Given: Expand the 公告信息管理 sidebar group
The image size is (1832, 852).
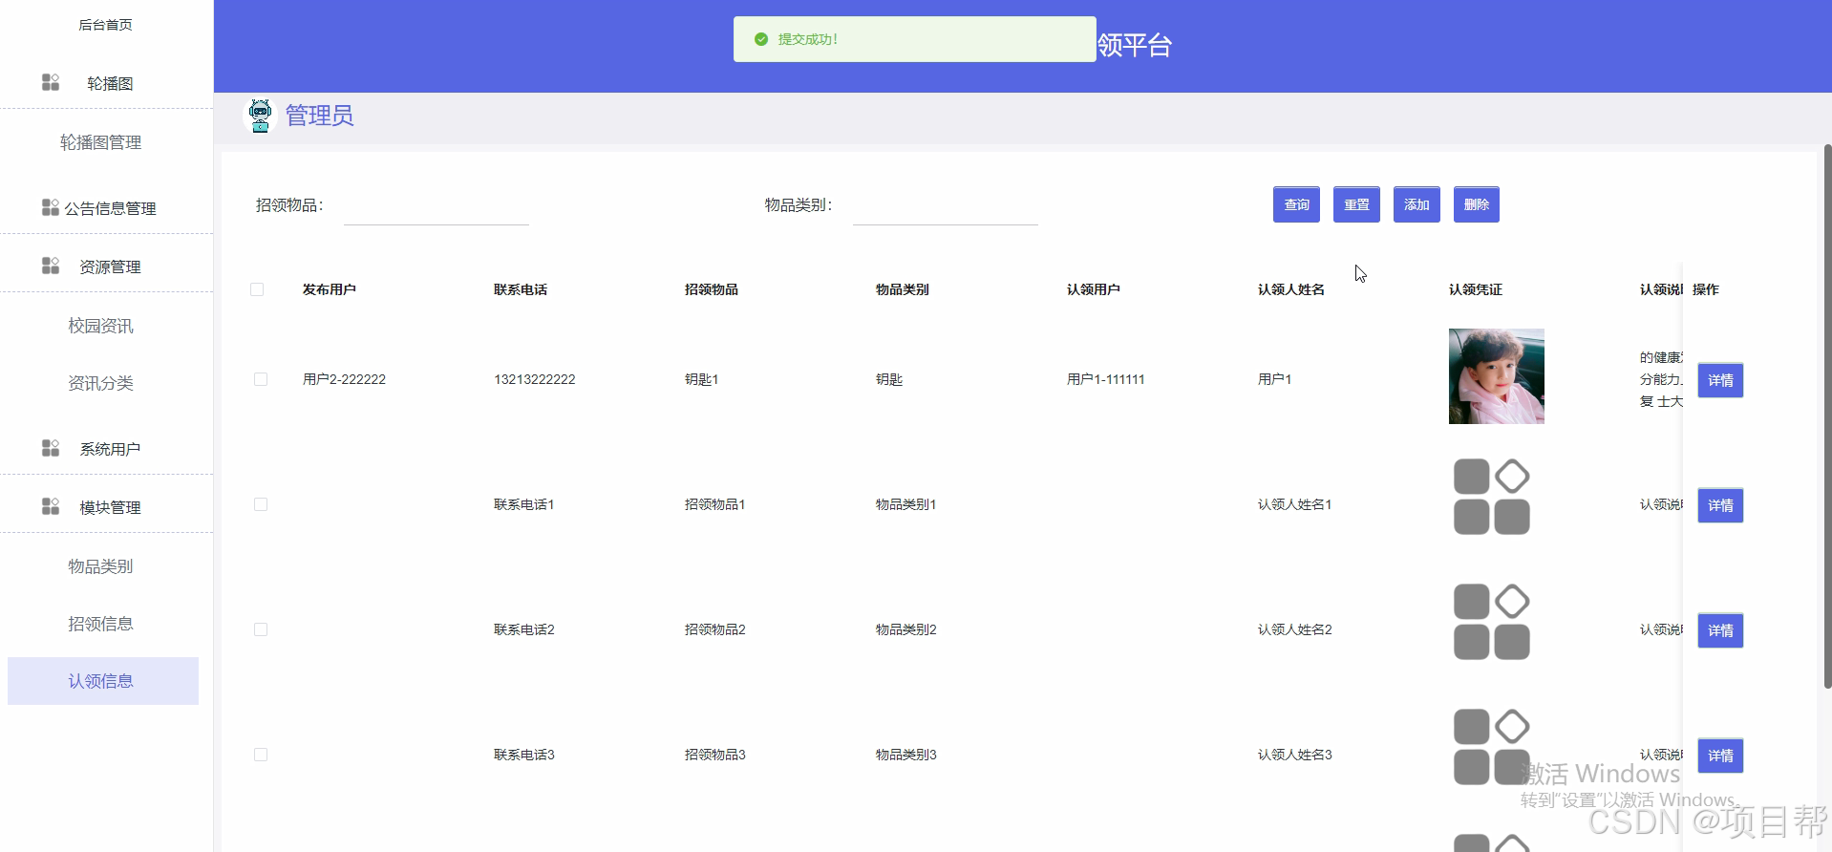Looking at the screenshot, I should pos(106,208).
